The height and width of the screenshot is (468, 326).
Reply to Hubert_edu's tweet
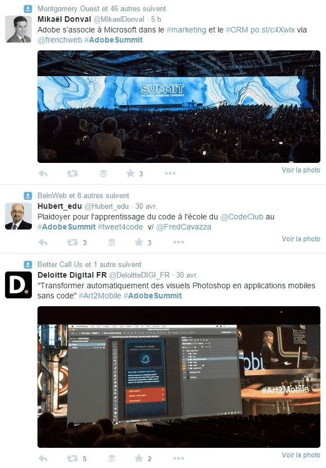pos(43,242)
